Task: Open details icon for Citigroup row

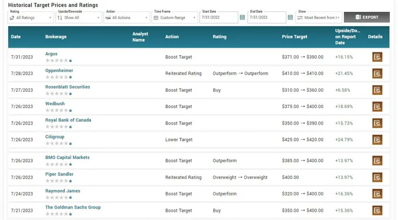Action: [x=377, y=140]
